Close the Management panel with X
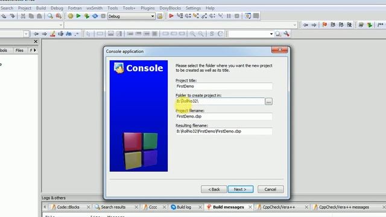 [x=36, y=42]
